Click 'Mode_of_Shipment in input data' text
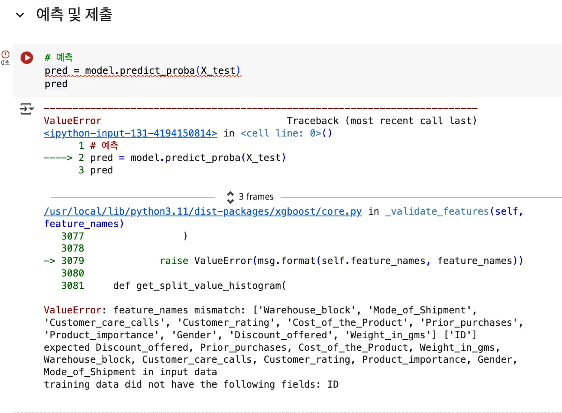The width and height of the screenshot is (562, 413). click(x=130, y=372)
